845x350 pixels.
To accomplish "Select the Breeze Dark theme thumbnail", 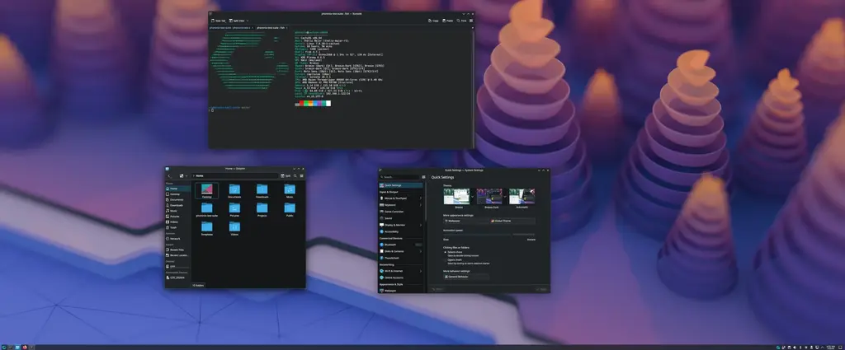I will coord(489,196).
